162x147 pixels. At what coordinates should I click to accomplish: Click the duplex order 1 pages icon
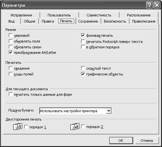(18, 127)
